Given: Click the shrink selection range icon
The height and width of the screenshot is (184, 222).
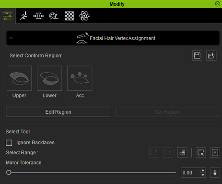Looking at the screenshot, I should click(x=168, y=152).
